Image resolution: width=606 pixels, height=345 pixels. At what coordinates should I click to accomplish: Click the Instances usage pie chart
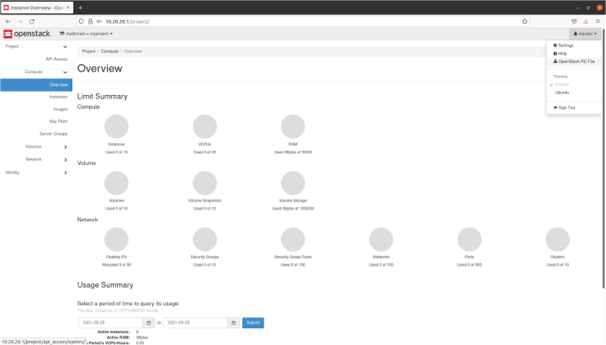(x=116, y=126)
